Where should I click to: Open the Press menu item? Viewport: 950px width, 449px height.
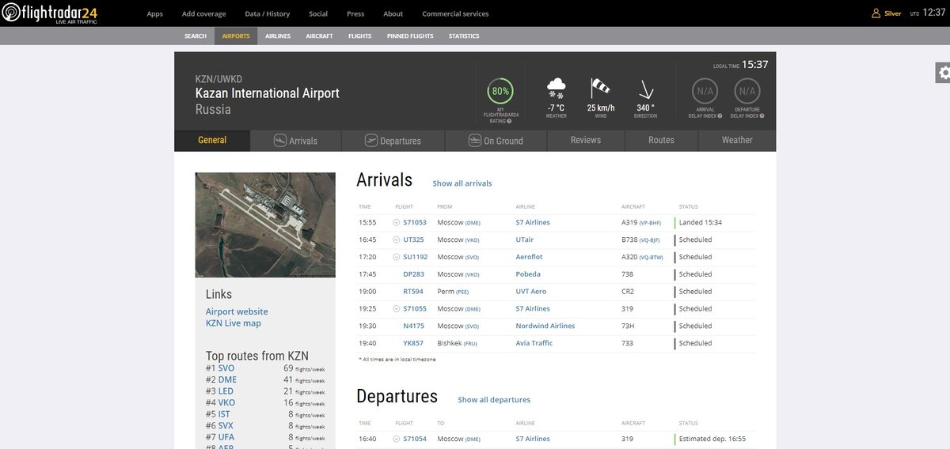[x=355, y=13]
